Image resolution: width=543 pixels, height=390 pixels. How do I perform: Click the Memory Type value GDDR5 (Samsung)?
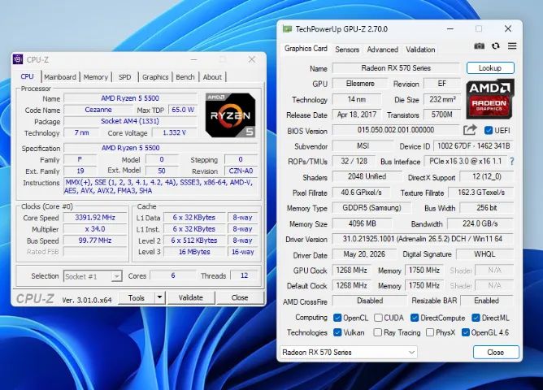371,208
